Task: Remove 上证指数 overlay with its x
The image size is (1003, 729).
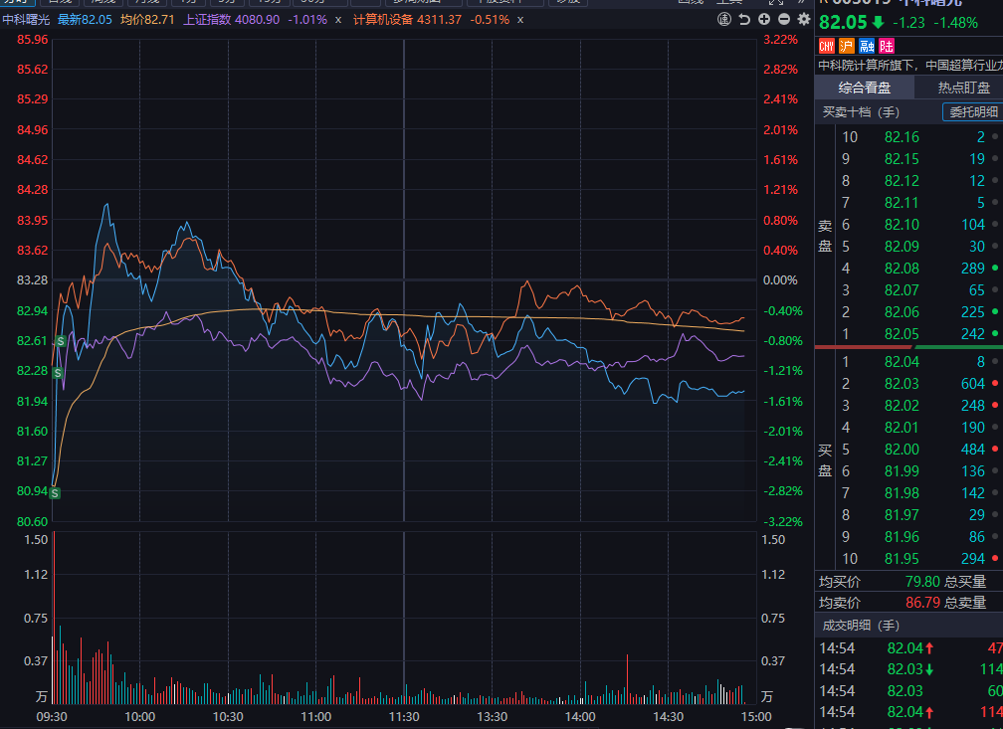Action: 337,20
